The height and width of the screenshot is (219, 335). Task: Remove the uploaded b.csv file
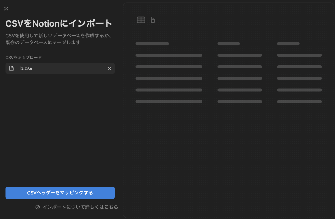[109, 68]
